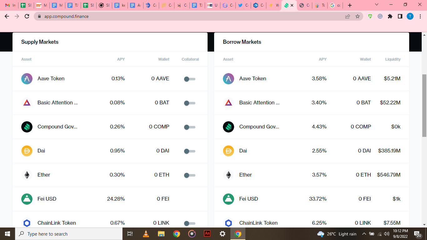This screenshot has width=427, height=240.
Task: Open ChainLink Token supply row
Action: pyautogui.click(x=110, y=220)
